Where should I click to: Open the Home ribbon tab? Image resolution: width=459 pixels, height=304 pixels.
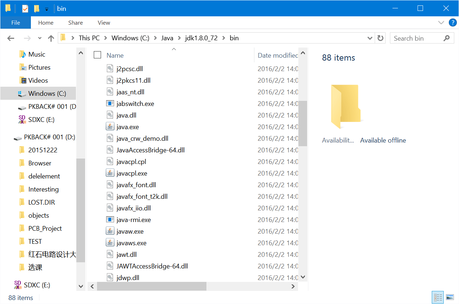pos(46,22)
